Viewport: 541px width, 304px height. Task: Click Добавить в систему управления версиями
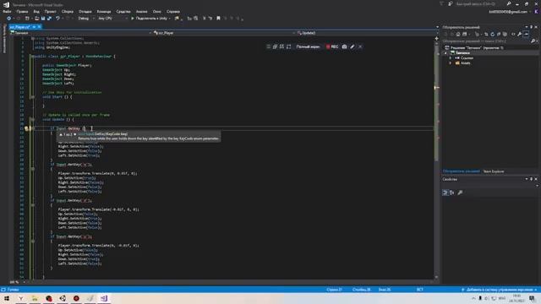499,290
